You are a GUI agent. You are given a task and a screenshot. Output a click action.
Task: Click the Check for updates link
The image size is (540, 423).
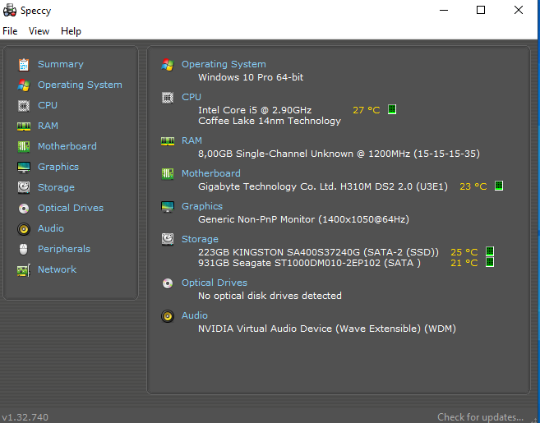pyautogui.click(x=480, y=417)
